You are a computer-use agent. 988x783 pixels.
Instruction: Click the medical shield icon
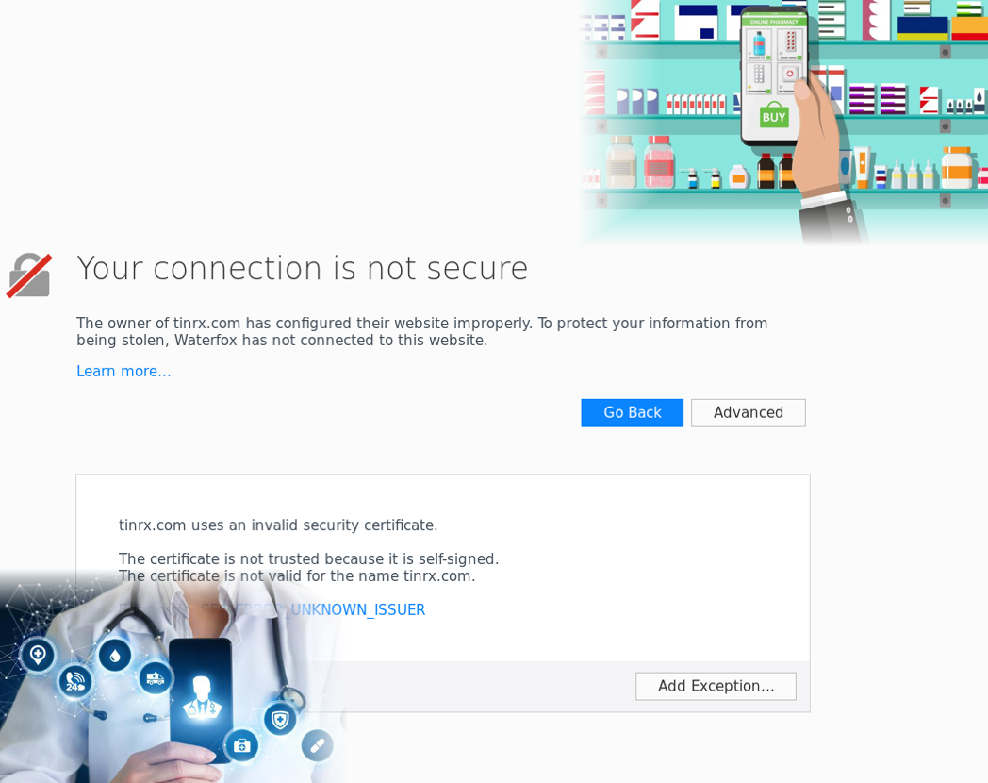pos(280,720)
